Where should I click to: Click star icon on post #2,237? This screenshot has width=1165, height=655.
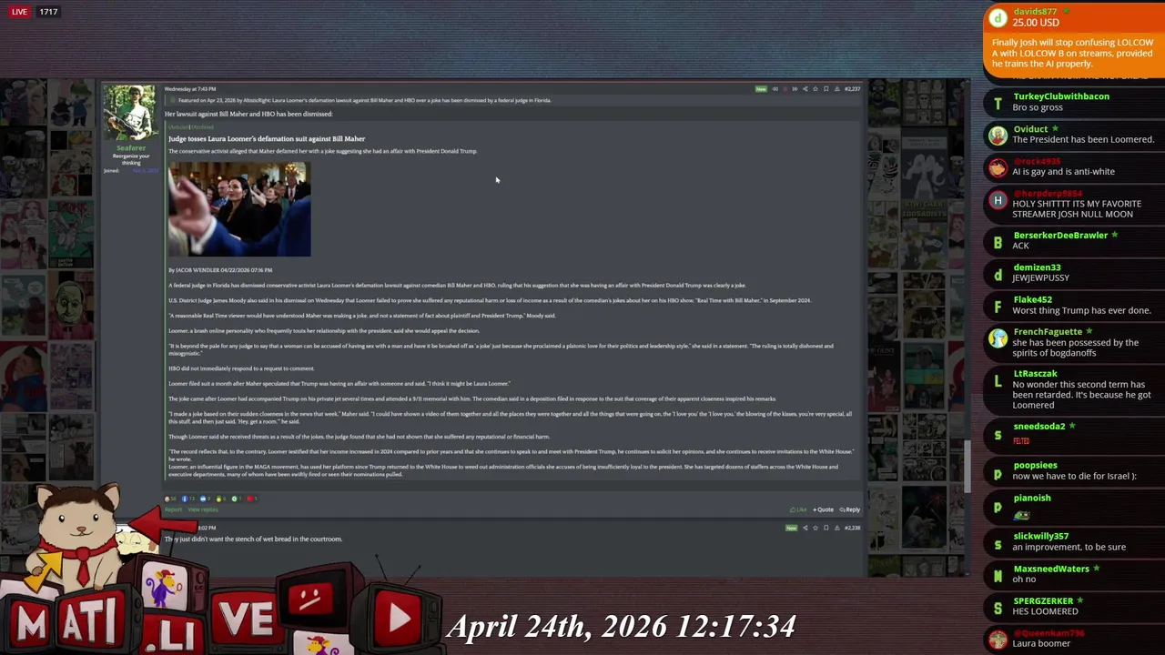815,89
